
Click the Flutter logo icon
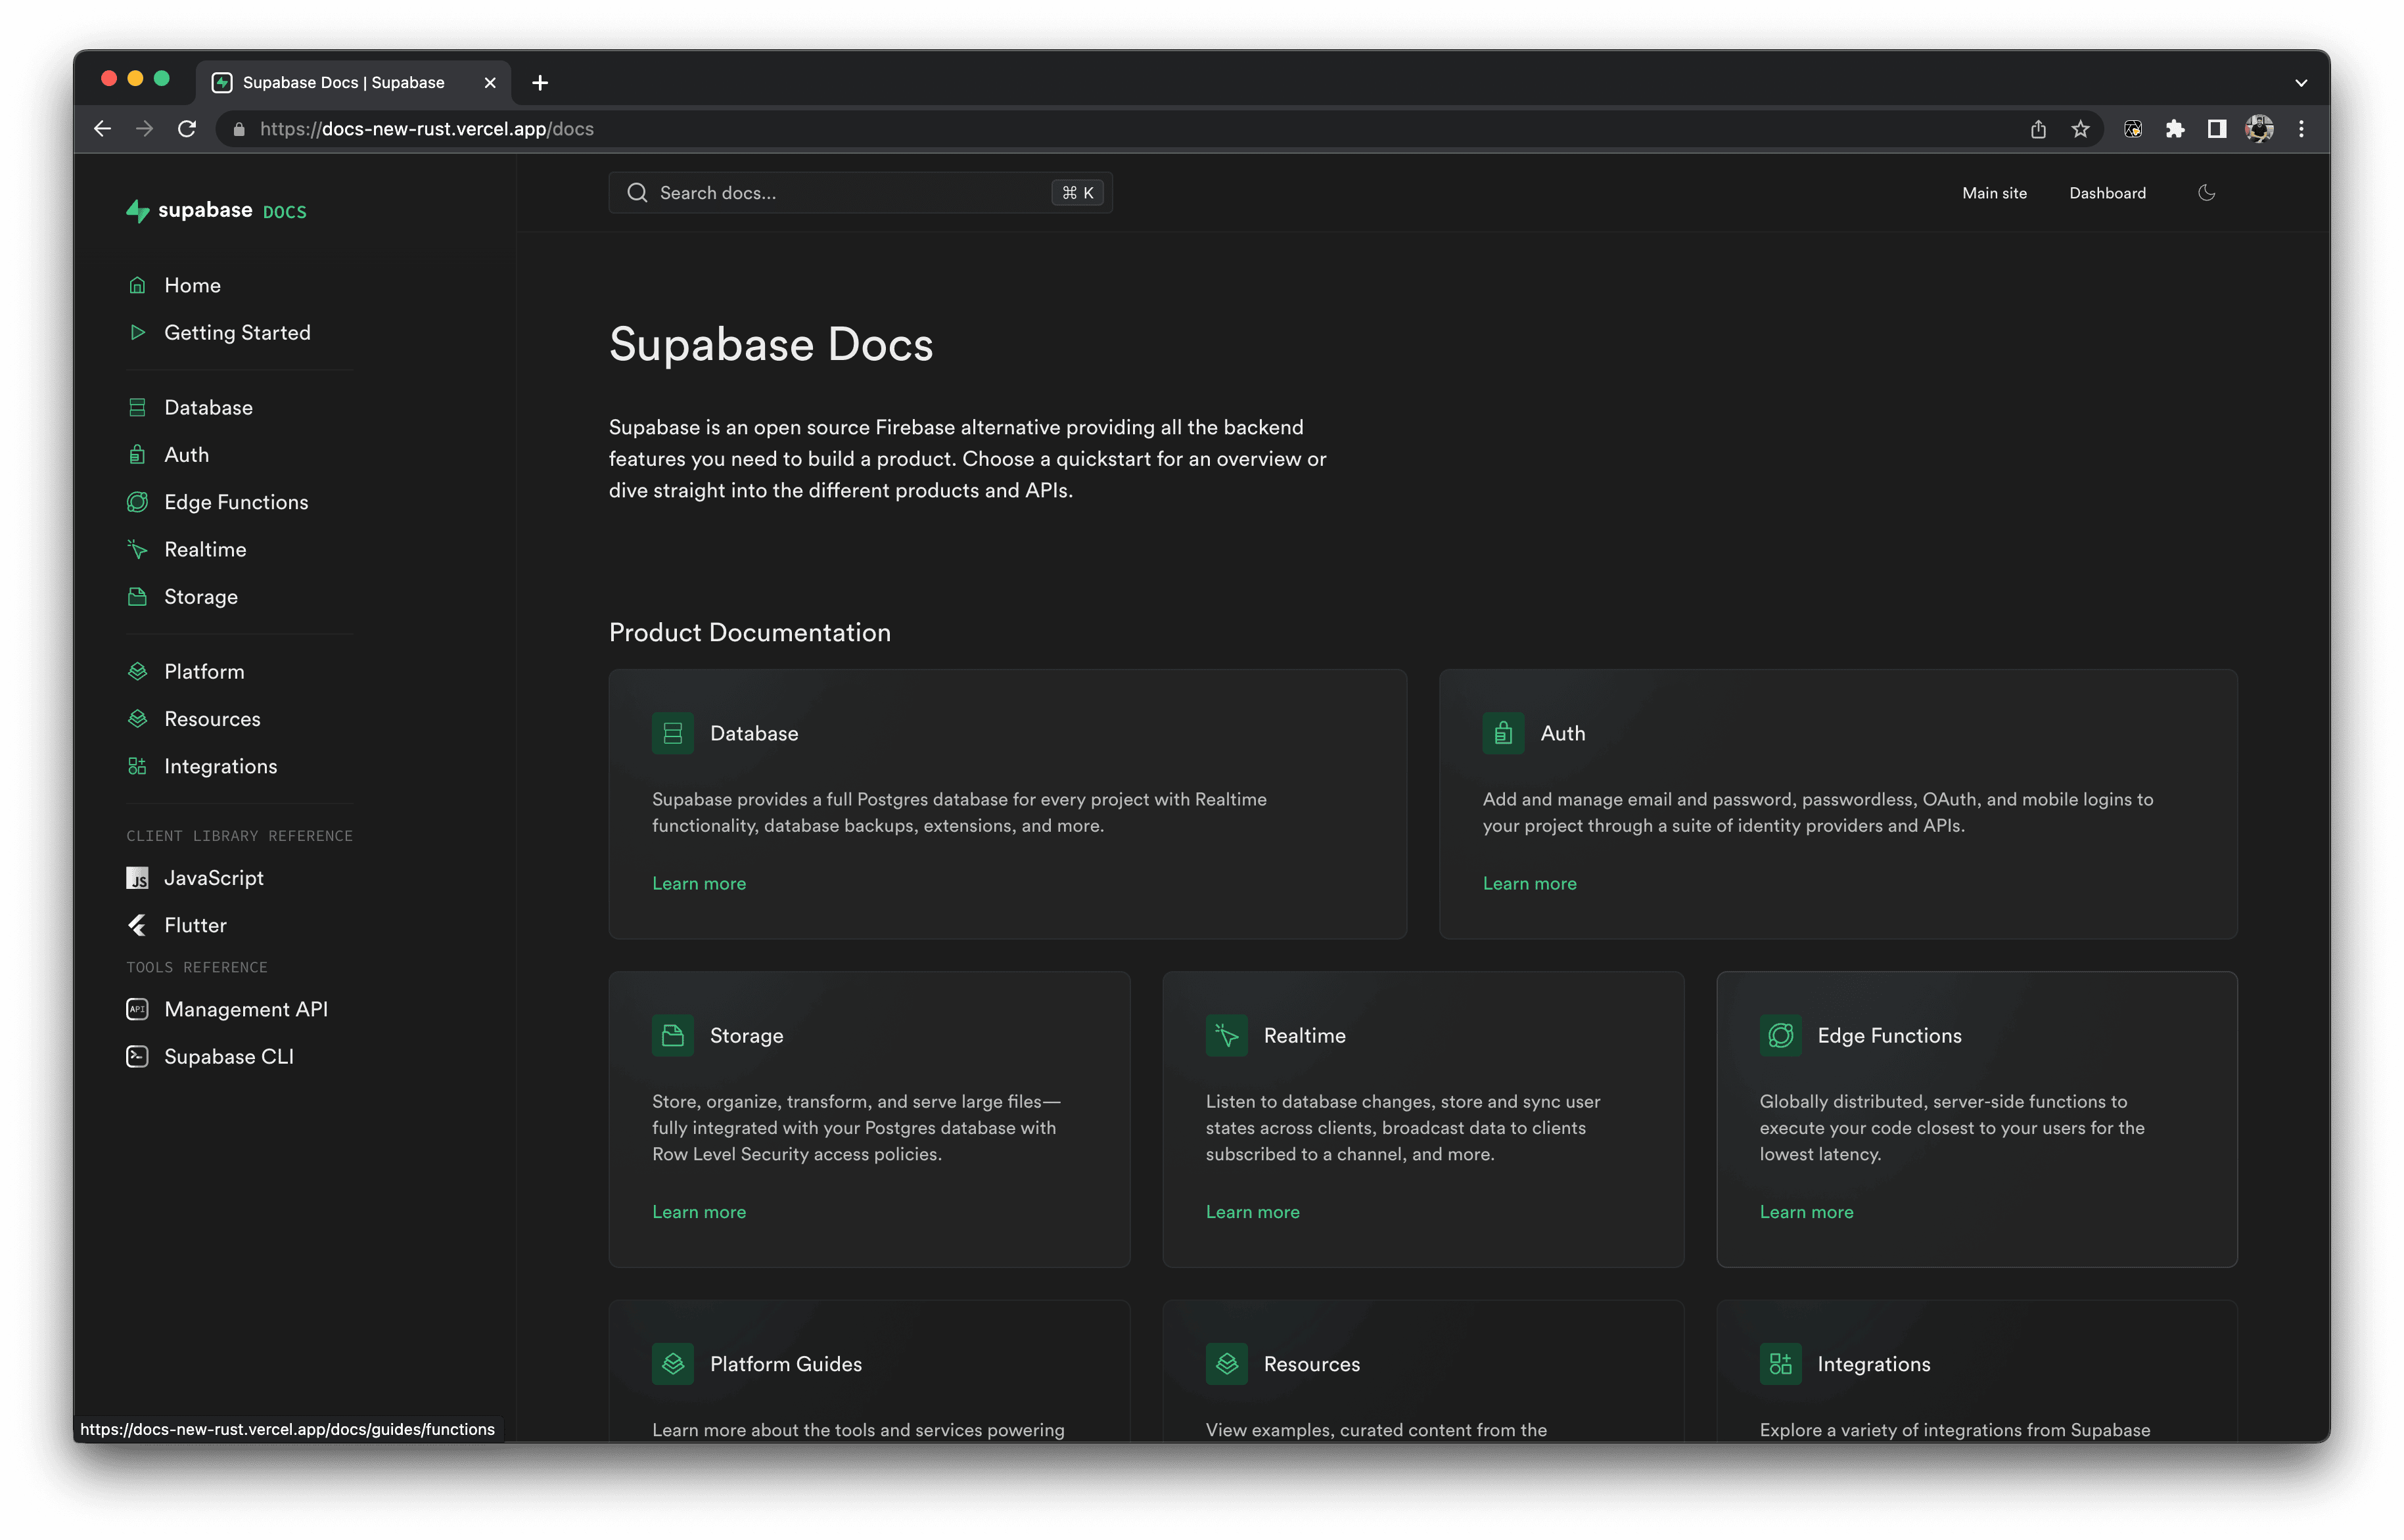(x=138, y=925)
